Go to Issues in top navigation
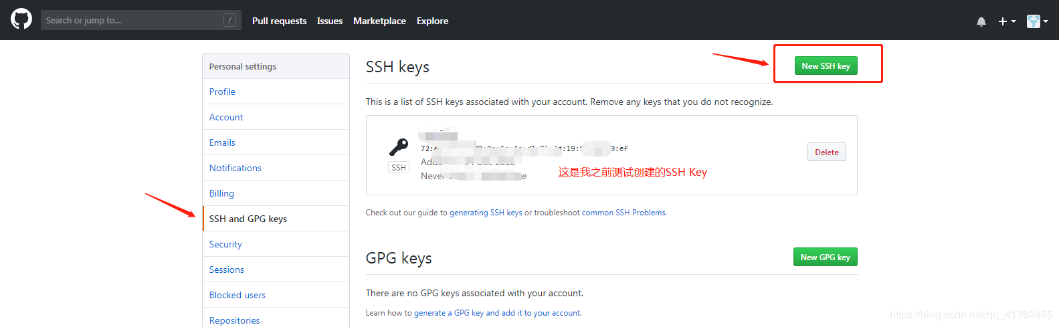 [330, 21]
